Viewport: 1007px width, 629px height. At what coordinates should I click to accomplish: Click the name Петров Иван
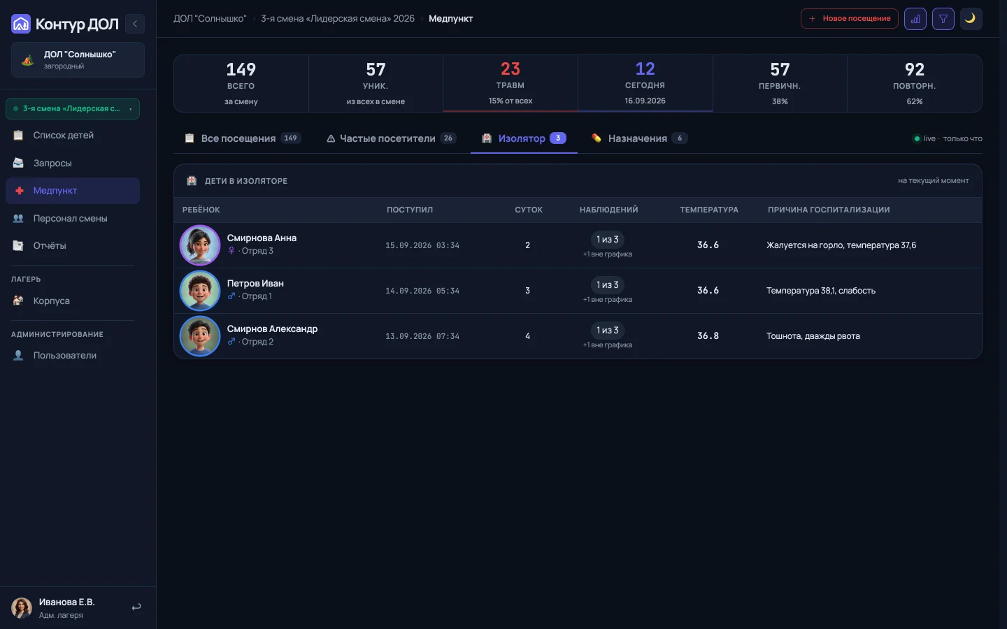pyautogui.click(x=255, y=284)
